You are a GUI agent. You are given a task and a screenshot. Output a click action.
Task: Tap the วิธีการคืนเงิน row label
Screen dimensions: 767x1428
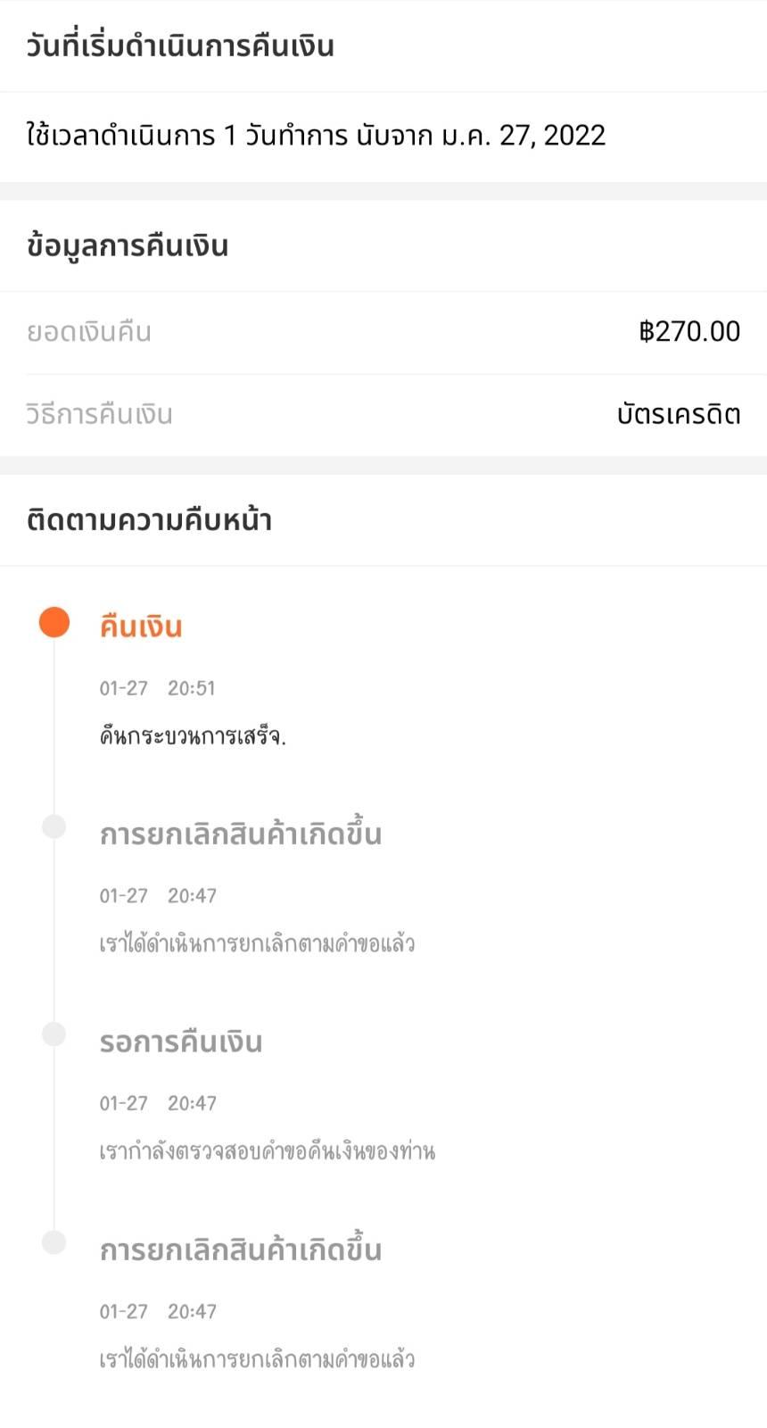click(100, 414)
